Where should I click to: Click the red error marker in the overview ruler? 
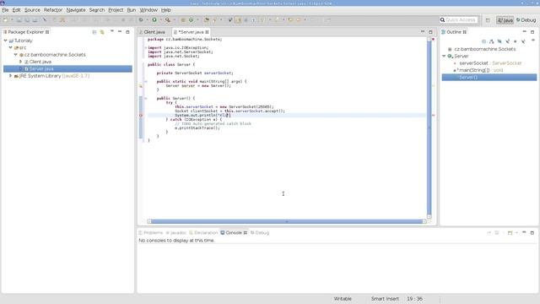[433, 116]
